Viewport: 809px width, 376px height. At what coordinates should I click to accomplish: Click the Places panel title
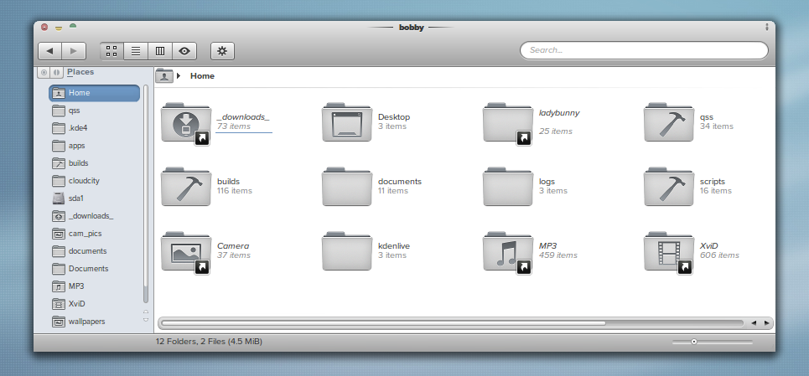pos(80,72)
